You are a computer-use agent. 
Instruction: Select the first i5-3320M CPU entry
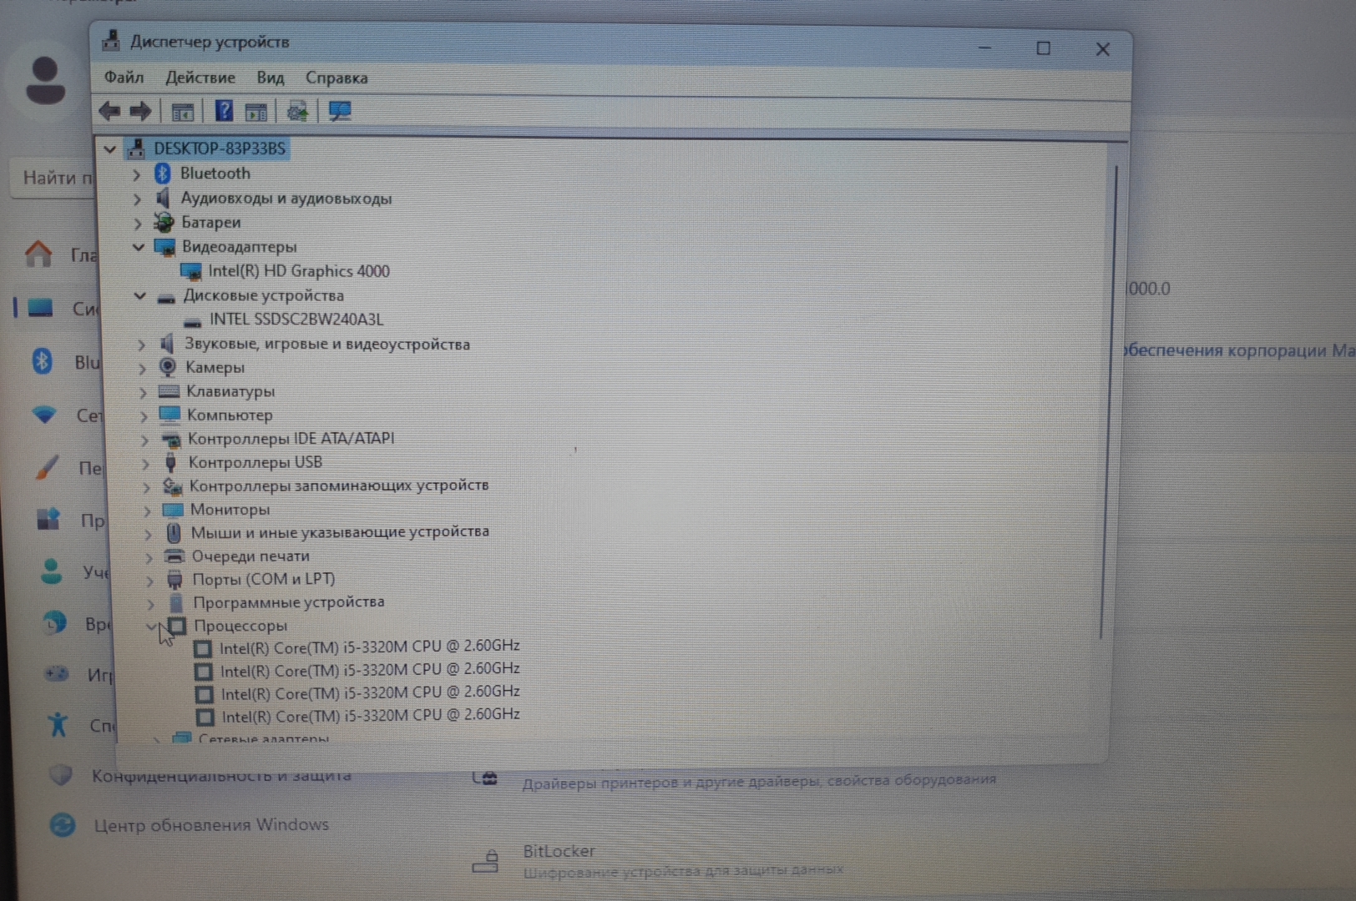click(369, 647)
